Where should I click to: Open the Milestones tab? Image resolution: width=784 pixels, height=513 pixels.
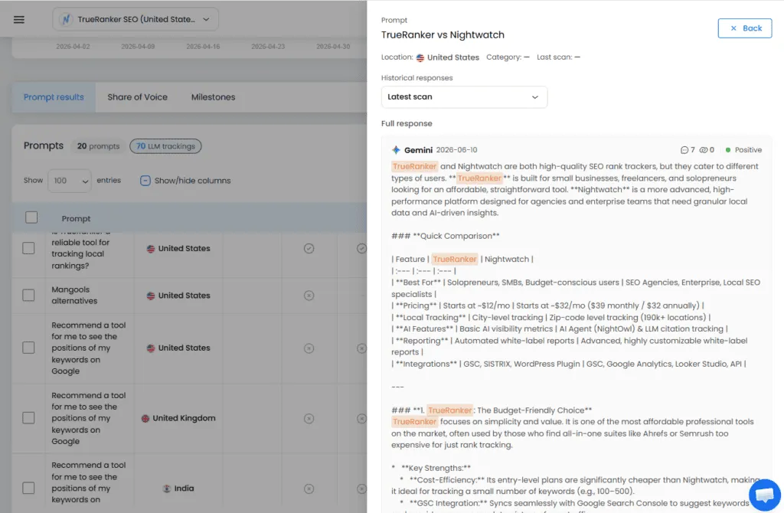pyautogui.click(x=213, y=97)
